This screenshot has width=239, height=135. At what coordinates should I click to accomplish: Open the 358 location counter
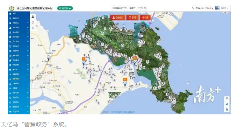tap(132, 18)
